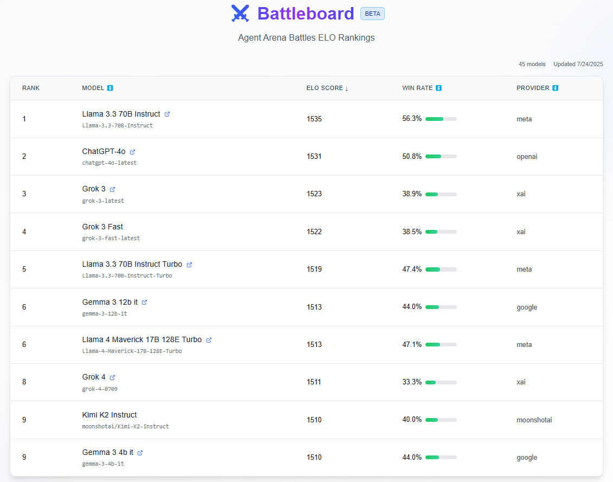The width and height of the screenshot is (613, 482).
Task: Click the win rate 44.0% in Gemma 3 4b row
Action: [412, 457]
